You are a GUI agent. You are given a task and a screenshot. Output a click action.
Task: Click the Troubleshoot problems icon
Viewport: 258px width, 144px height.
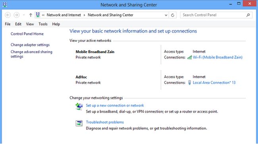79,123
